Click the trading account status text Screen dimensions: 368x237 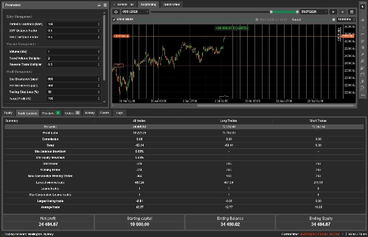(29, 234)
